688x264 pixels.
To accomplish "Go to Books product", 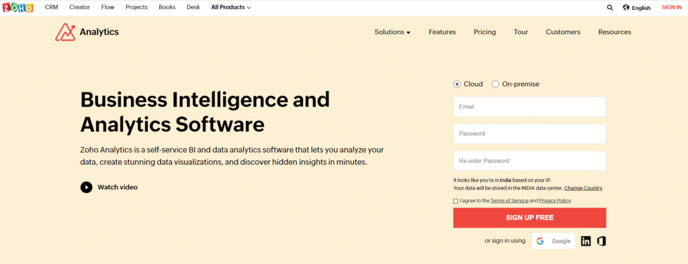I will click(x=167, y=7).
